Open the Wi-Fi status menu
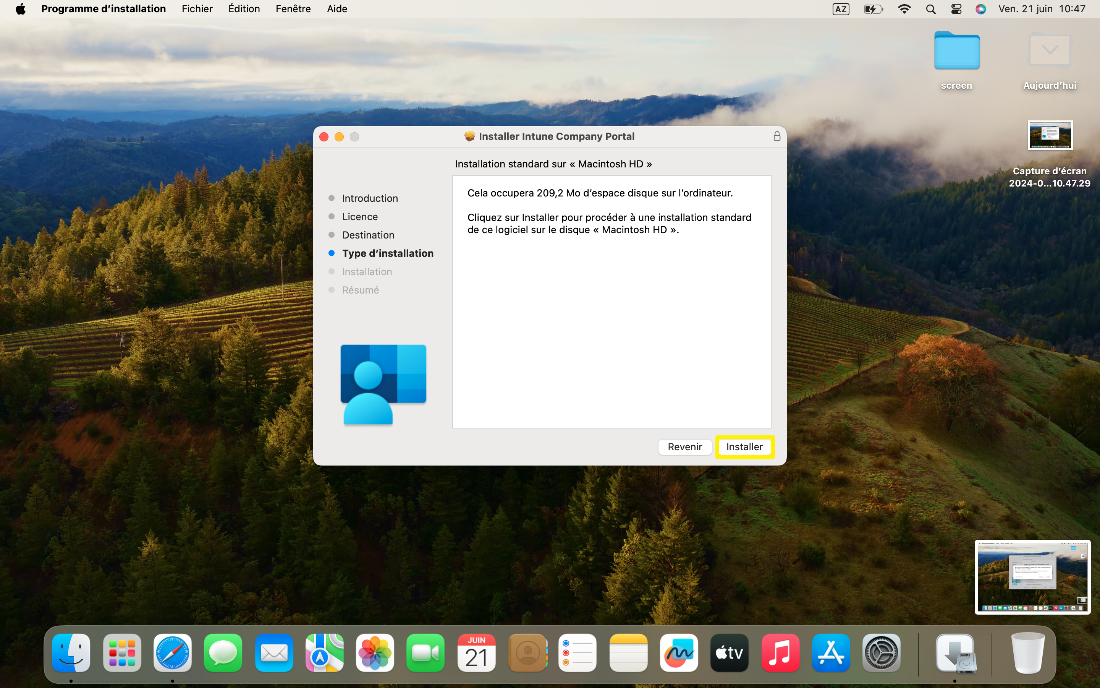The width and height of the screenshot is (1100, 688). (x=904, y=9)
